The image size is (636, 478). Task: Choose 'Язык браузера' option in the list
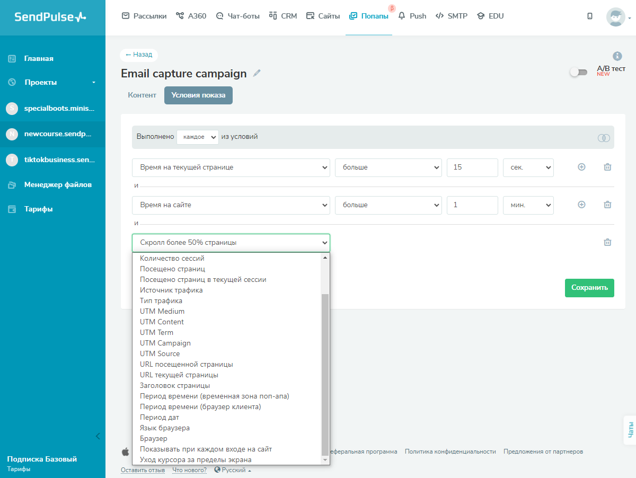tap(165, 428)
